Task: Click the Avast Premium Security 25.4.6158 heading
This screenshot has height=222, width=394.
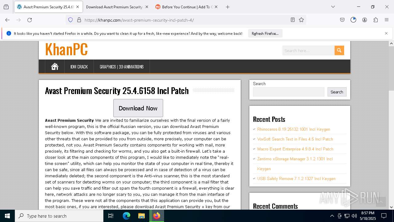Action: point(117,91)
